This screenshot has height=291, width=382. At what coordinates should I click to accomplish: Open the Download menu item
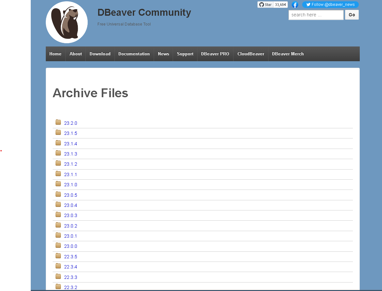pos(100,54)
